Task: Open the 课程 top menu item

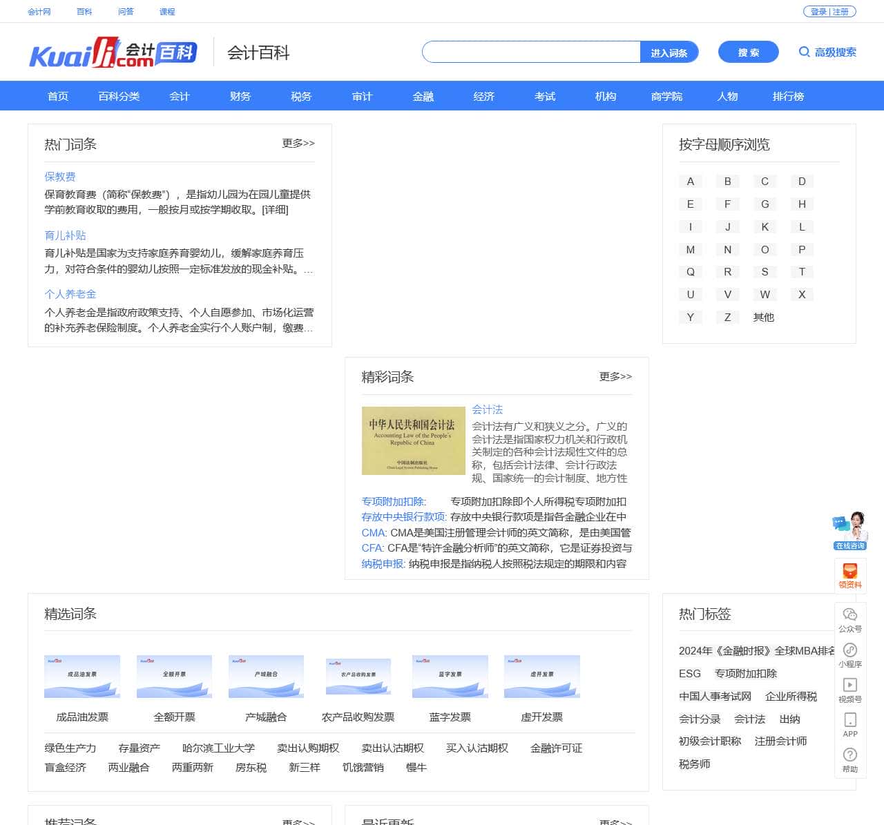Action: coord(166,11)
